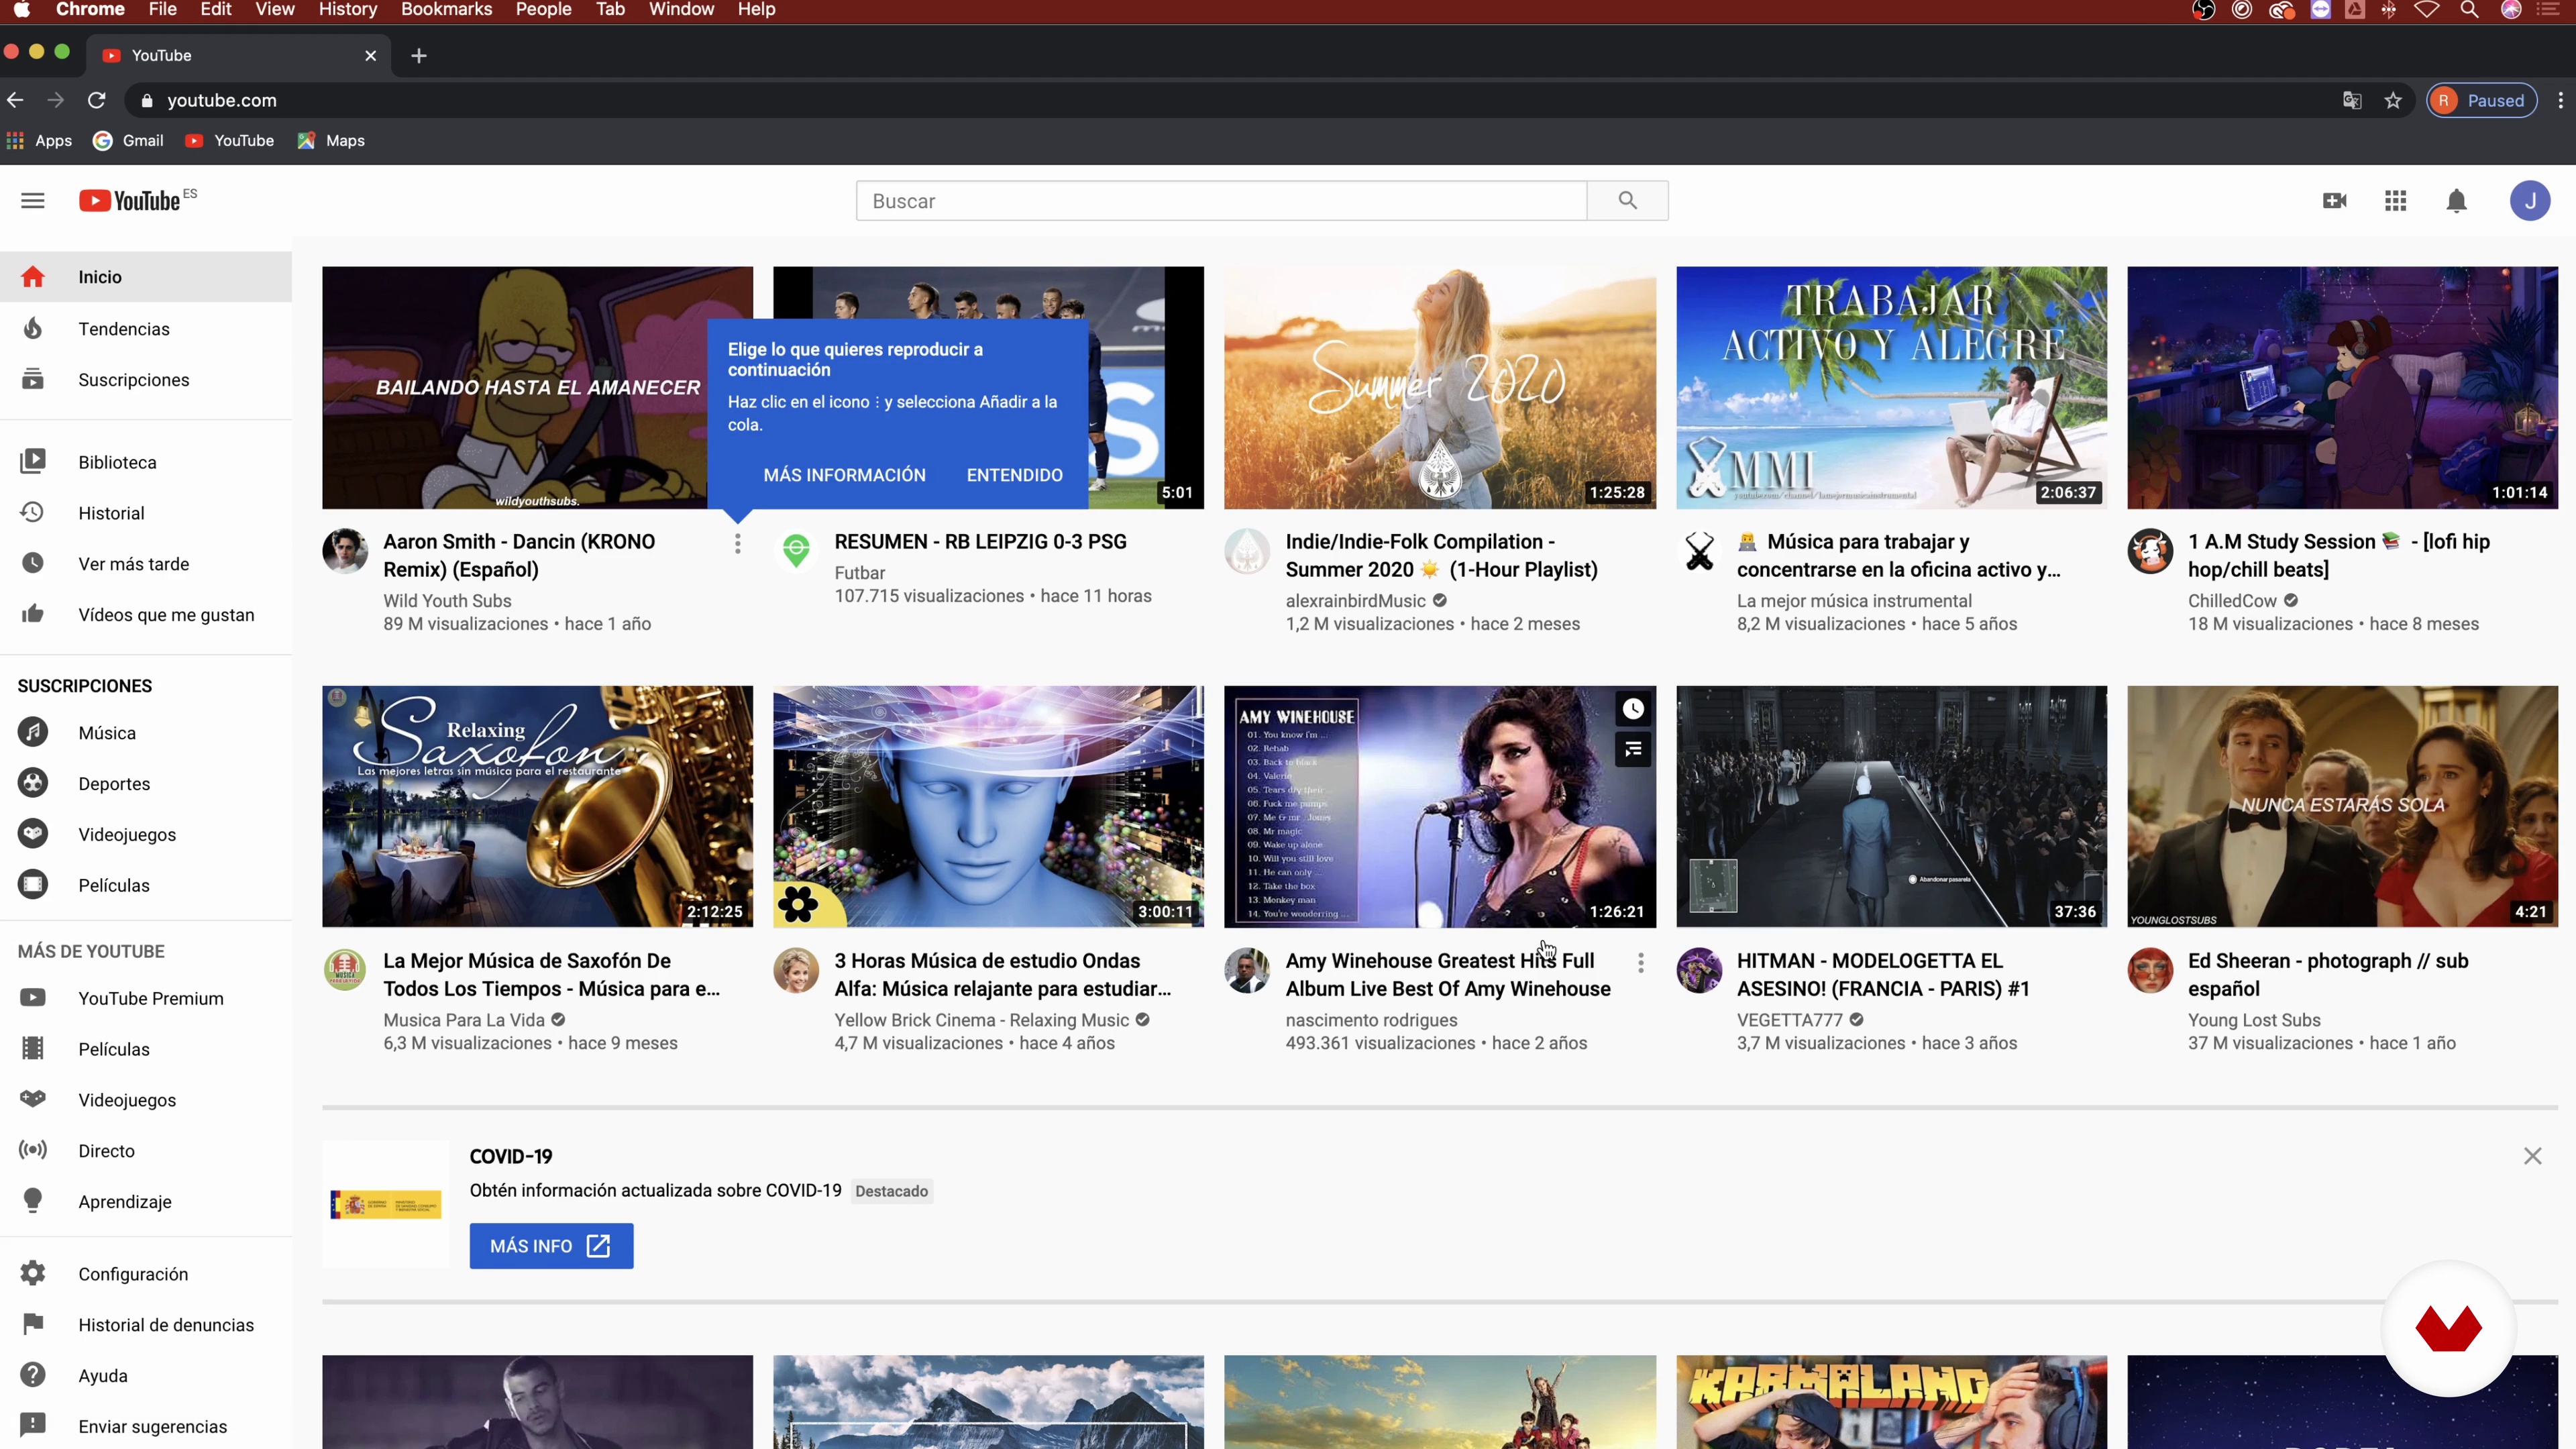Screen dimensions: 2576x1449
Task: Click ENTENDIDO in the blue tooltip
Action: click(x=1014, y=475)
